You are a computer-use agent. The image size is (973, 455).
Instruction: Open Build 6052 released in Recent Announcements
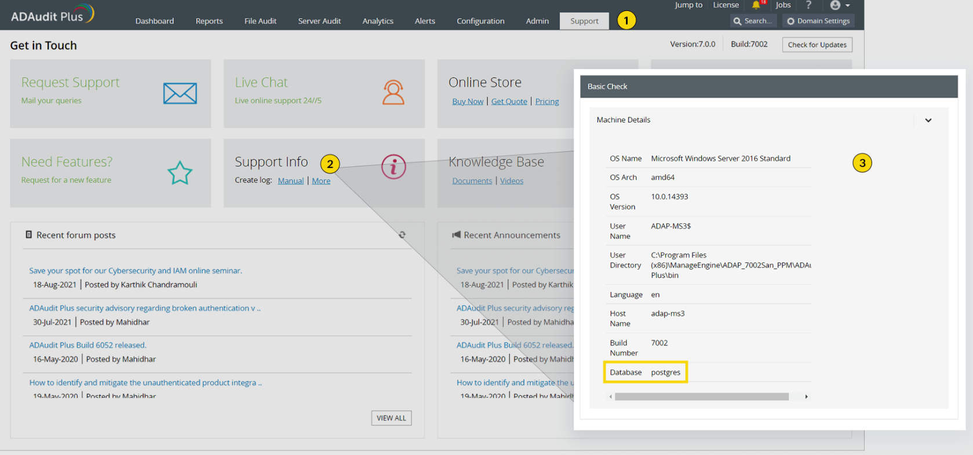pos(515,345)
